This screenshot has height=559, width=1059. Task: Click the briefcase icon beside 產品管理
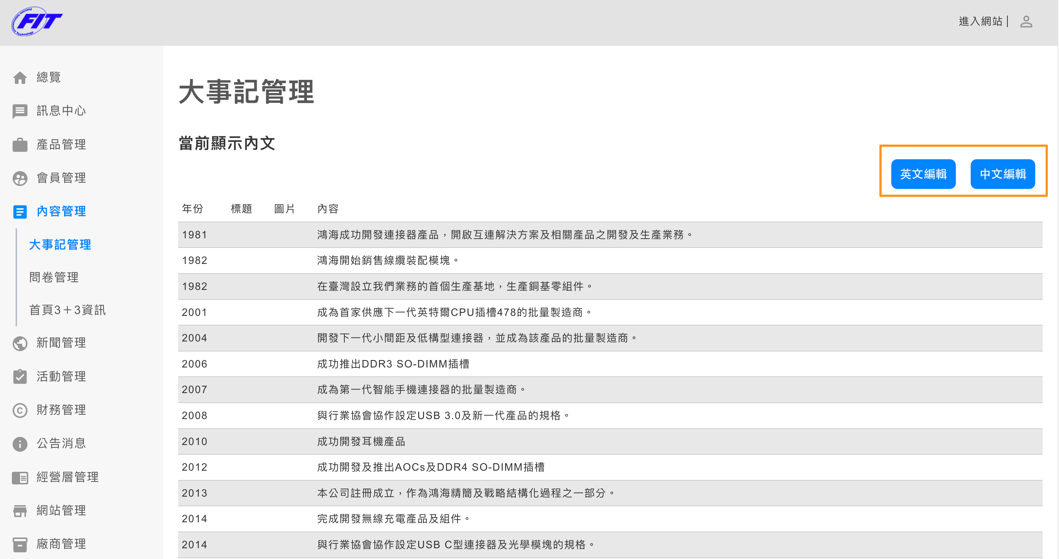[x=20, y=144]
